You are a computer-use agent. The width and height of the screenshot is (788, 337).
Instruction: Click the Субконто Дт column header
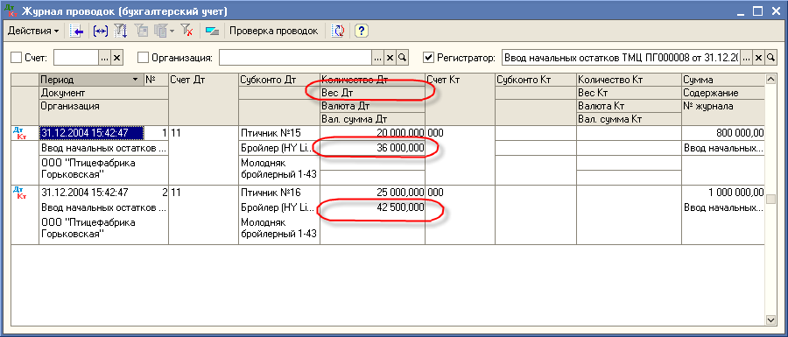coord(279,80)
